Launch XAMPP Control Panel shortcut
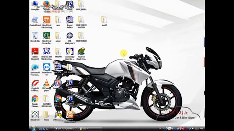The image size is (234, 131). click(70, 117)
